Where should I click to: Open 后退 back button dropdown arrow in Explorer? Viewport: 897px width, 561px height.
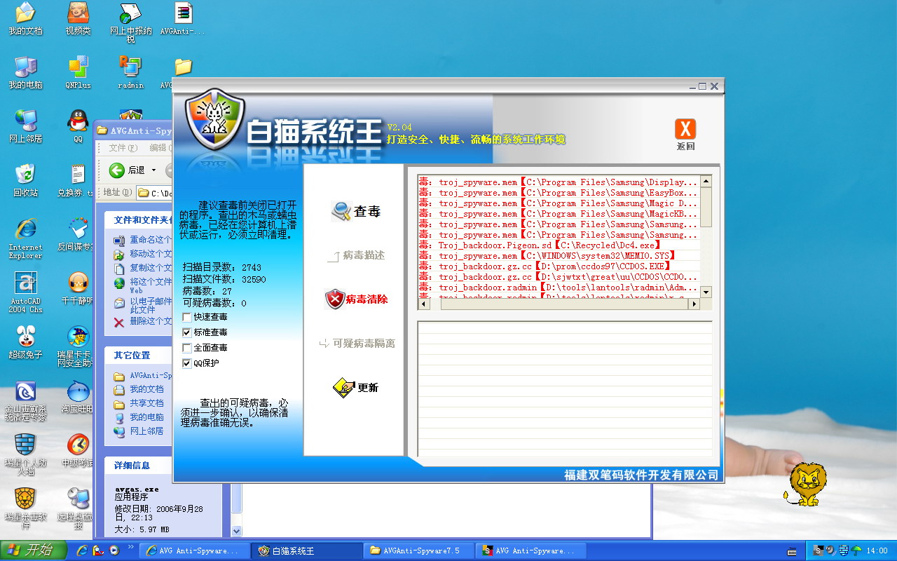(x=154, y=170)
